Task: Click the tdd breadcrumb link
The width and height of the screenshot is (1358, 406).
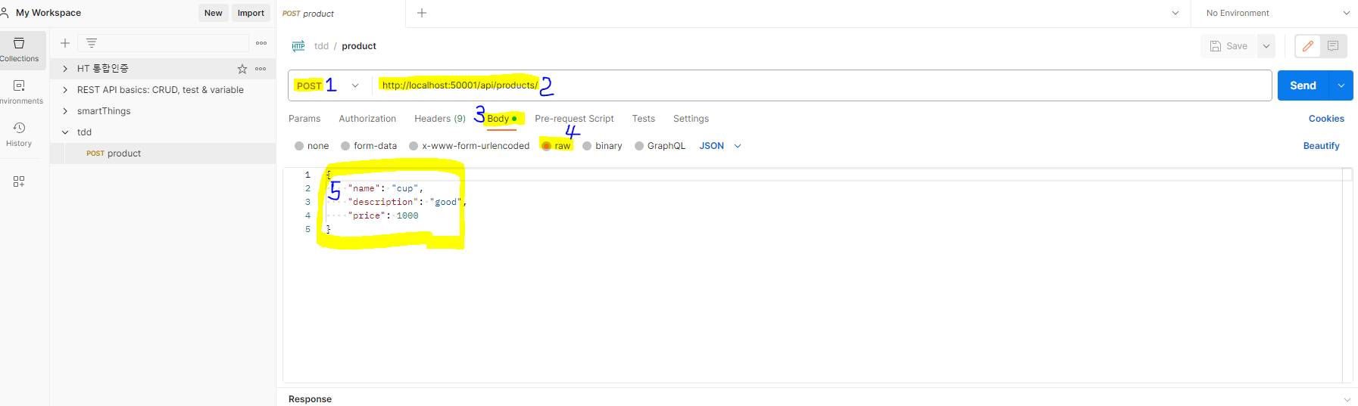Action: pyautogui.click(x=321, y=46)
